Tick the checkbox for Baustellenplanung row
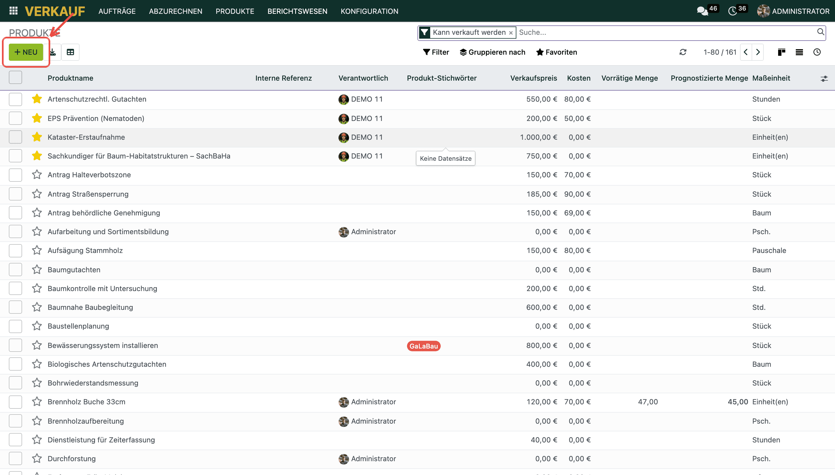Viewport: 835px width, 475px height. point(15,326)
